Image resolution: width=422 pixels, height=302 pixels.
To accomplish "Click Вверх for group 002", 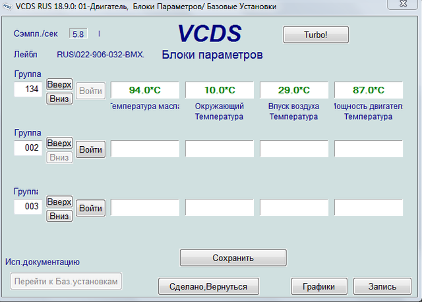I will tap(59, 143).
